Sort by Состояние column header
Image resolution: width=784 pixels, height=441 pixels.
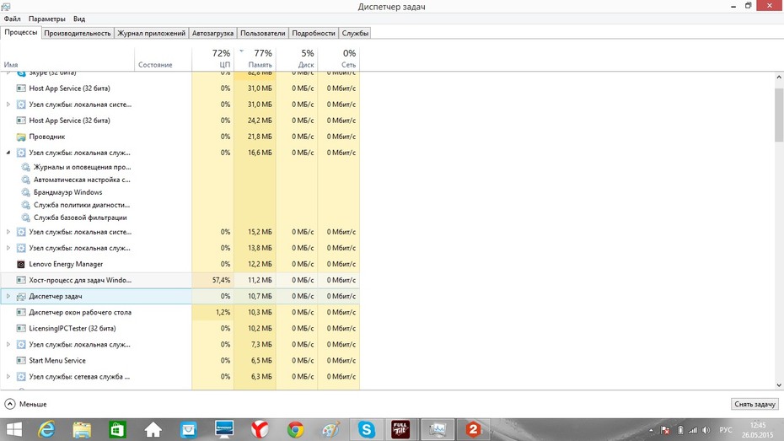pyautogui.click(x=163, y=58)
